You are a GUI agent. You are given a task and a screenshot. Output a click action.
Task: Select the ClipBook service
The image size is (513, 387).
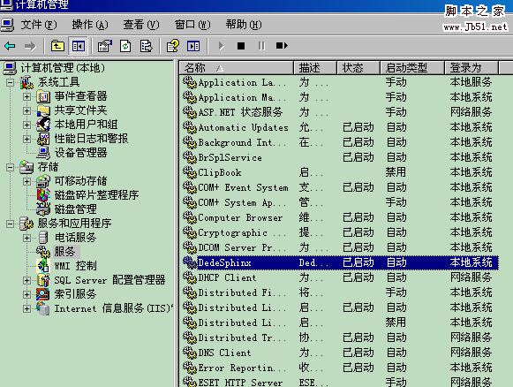pyautogui.click(x=340, y=172)
